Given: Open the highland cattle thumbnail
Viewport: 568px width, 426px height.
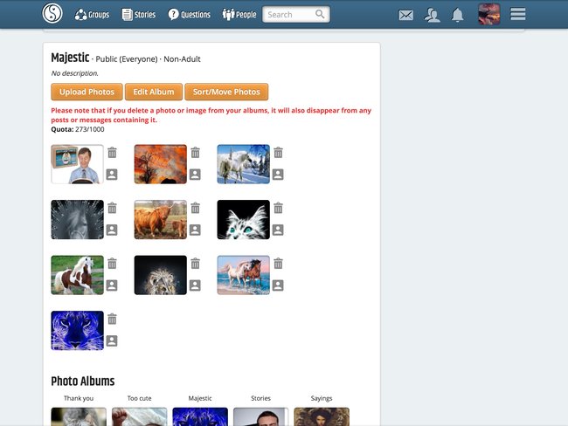Looking at the screenshot, I should 161,220.
